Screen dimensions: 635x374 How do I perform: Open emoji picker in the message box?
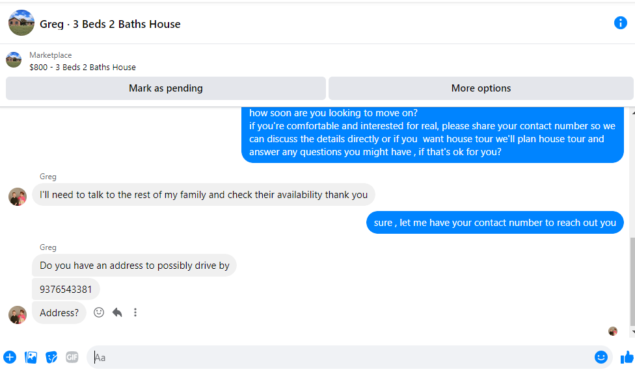tap(601, 357)
